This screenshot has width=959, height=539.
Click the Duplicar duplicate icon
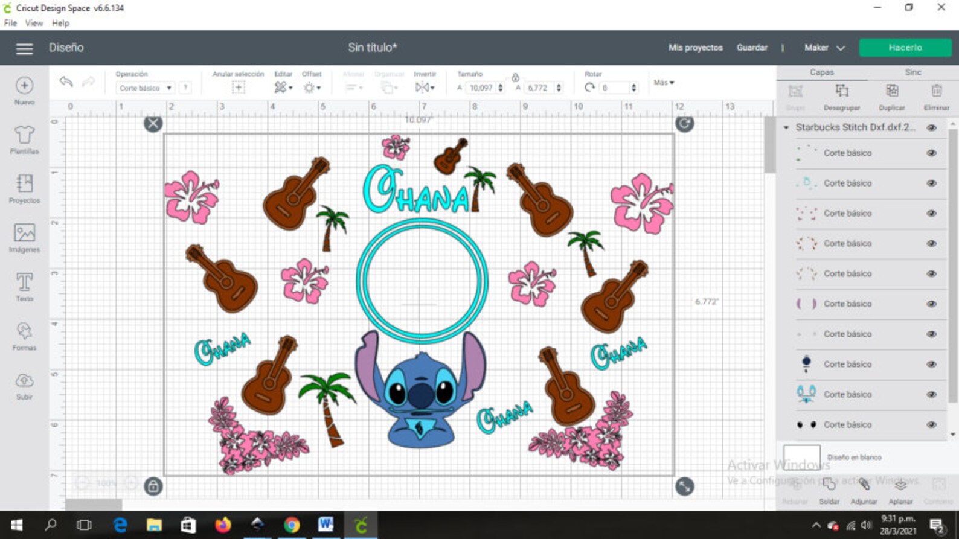tap(892, 91)
